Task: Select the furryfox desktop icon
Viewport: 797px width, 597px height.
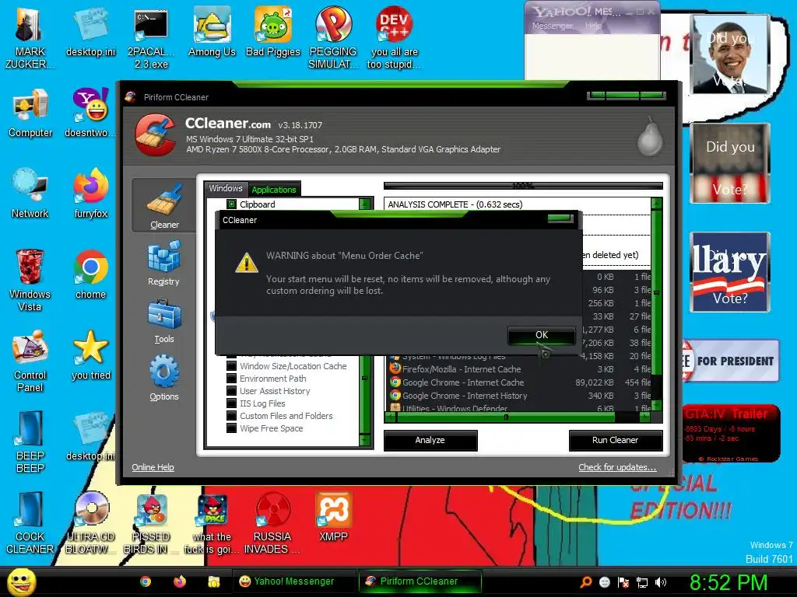Action: click(90, 194)
